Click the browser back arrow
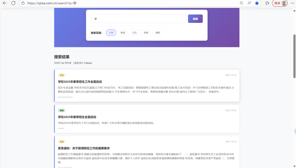This screenshot has width=296, height=168. tap(5, 3)
